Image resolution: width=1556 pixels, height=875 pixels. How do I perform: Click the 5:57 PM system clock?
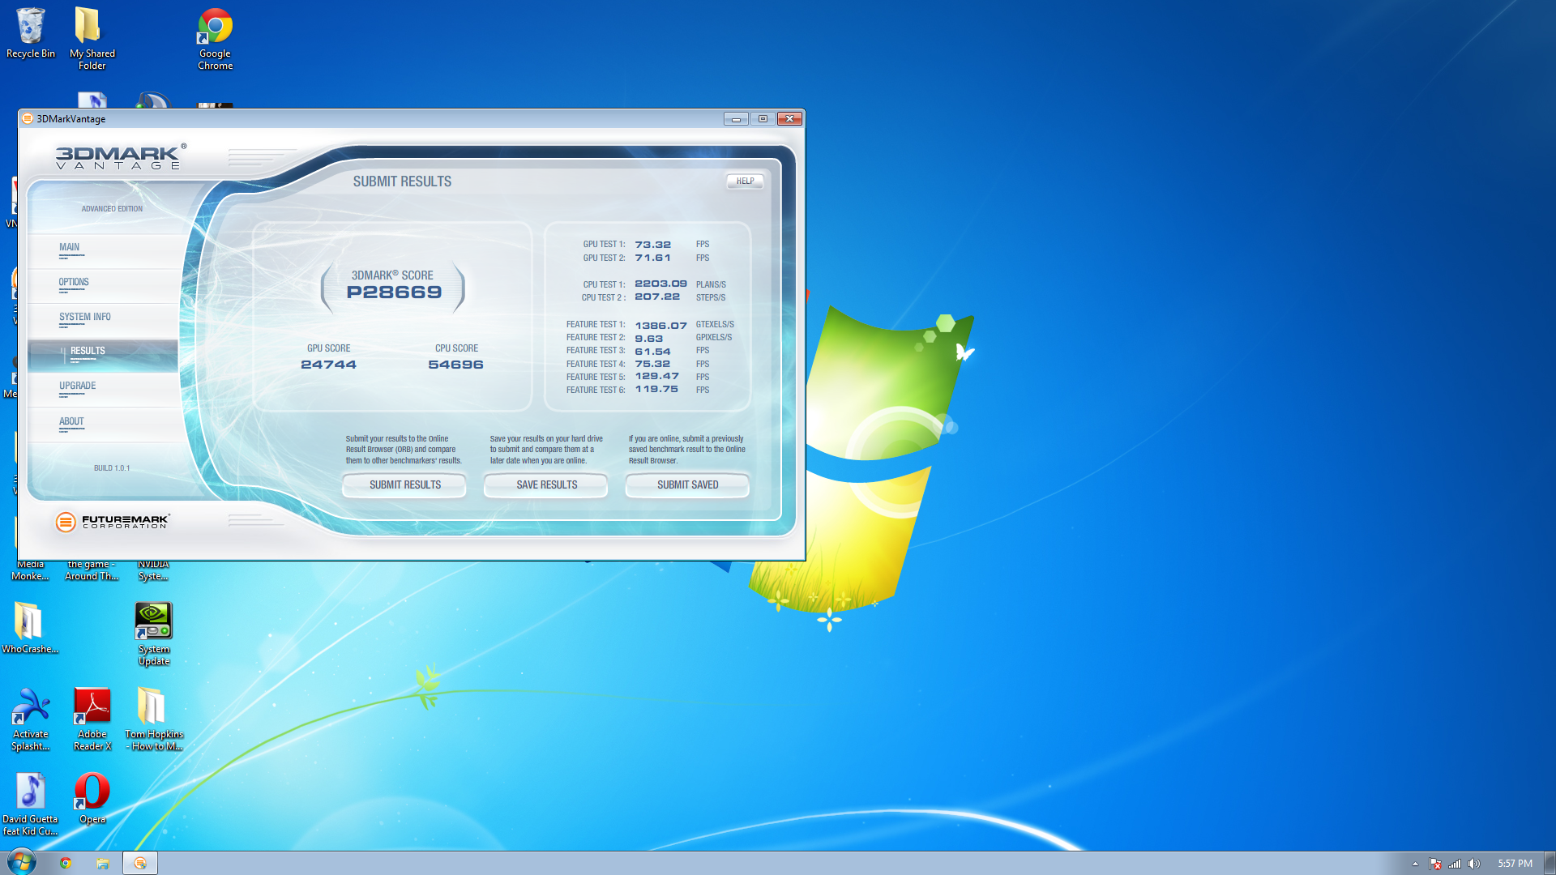coord(1515,864)
